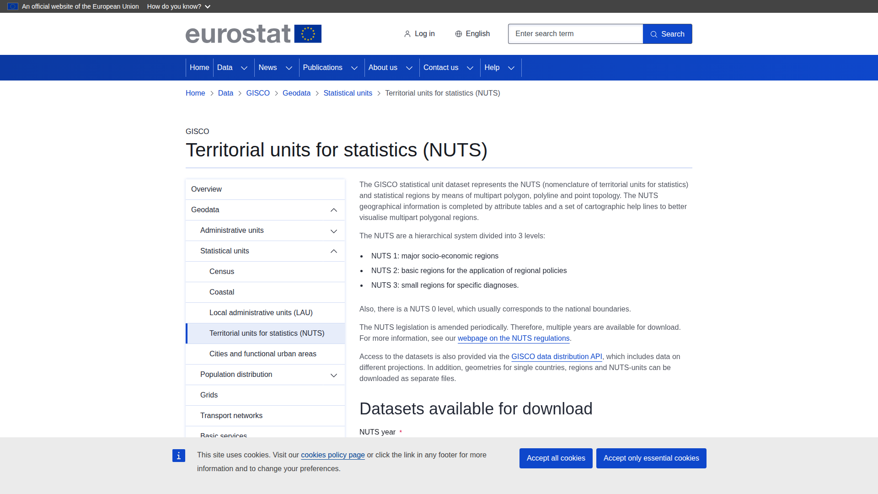Go to Statistical units in breadcrumb

348,93
